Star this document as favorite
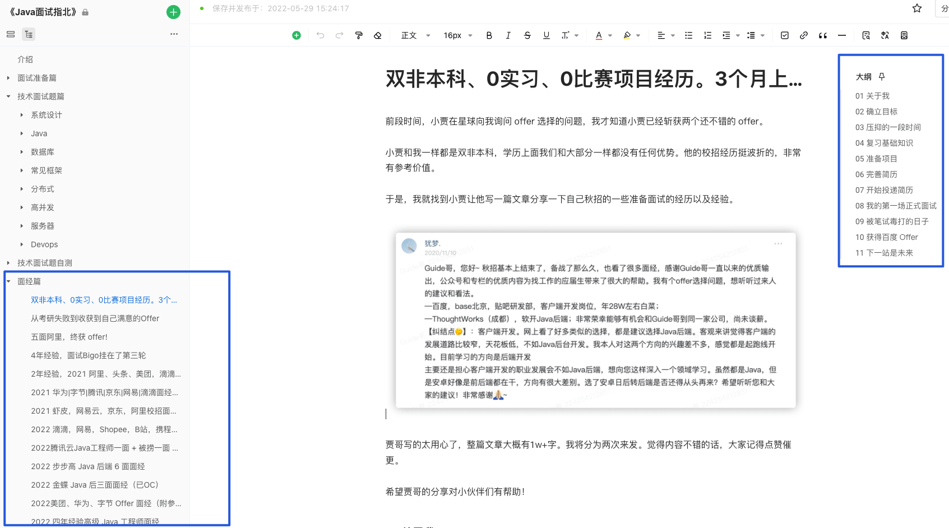Image resolution: width=949 pixels, height=528 pixels. [917, 8]
